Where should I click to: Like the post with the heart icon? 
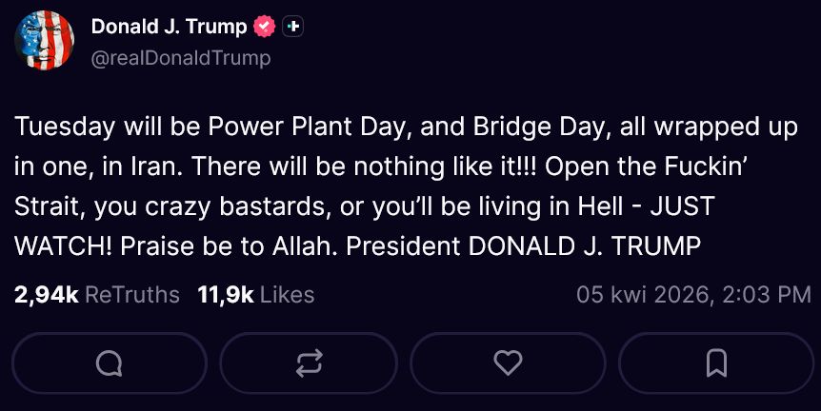509,362
